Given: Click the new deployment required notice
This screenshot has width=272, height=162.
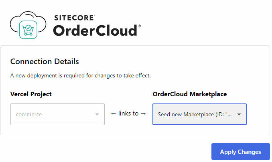Looking at the screenshot, I should point(80,75).
